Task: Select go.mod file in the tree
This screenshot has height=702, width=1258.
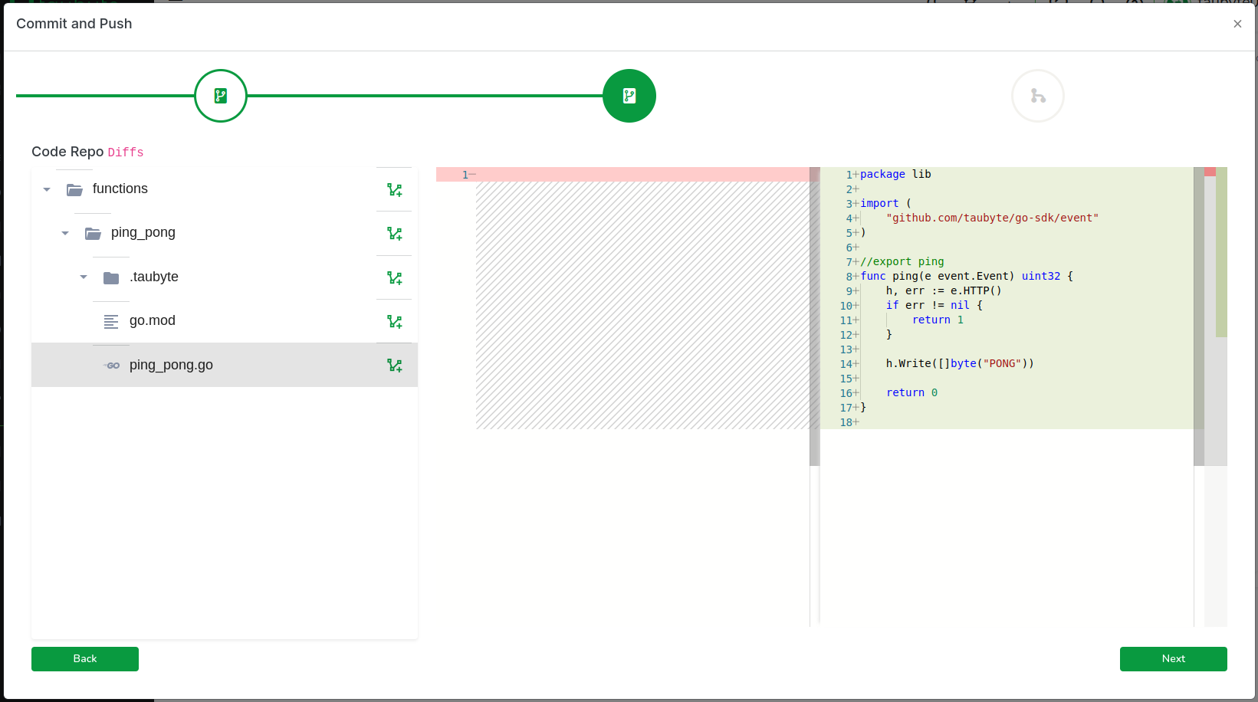Action: click(x=152, y=321)
